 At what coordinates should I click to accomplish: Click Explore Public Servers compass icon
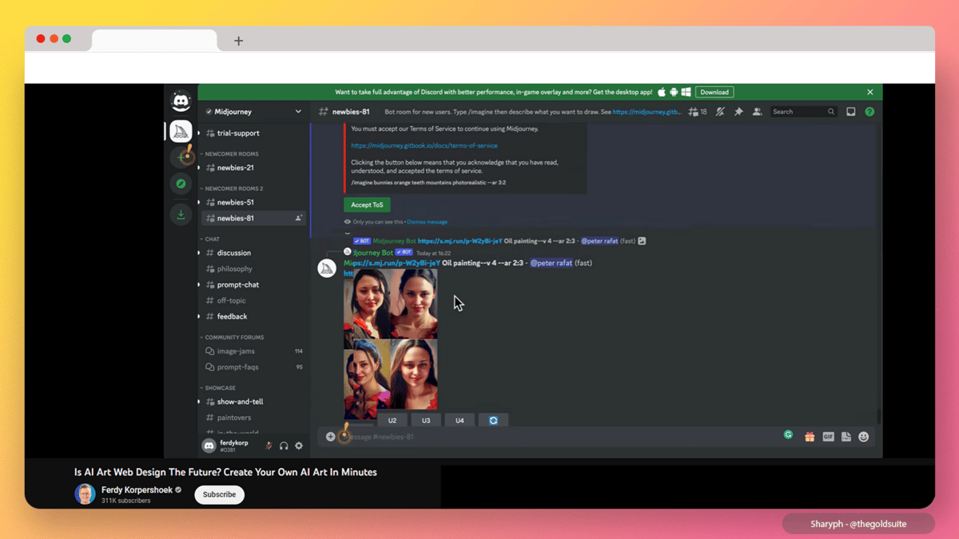click(x=181, y=184)
